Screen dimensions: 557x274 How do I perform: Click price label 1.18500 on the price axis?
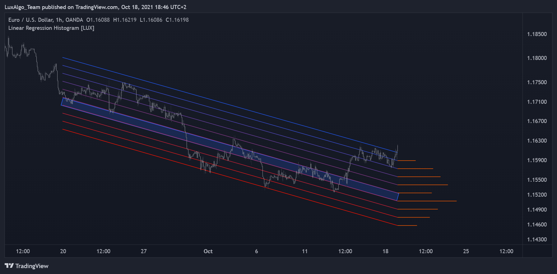coord(537,34)
